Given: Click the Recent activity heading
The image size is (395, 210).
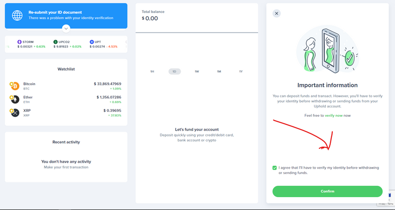Looking at the screenshot, I should pyautogui.click(x=66, y=142).
